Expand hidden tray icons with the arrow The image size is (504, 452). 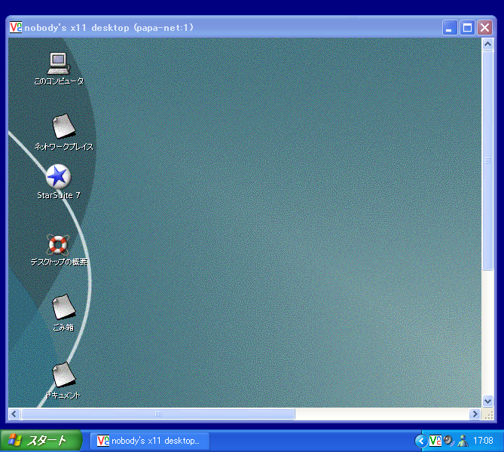point(421,441)
